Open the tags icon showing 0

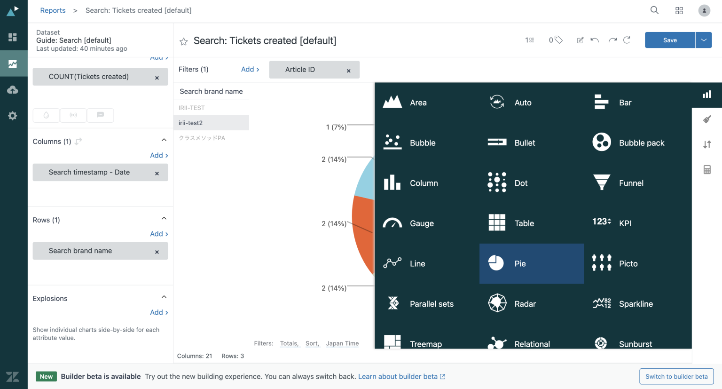556,40
